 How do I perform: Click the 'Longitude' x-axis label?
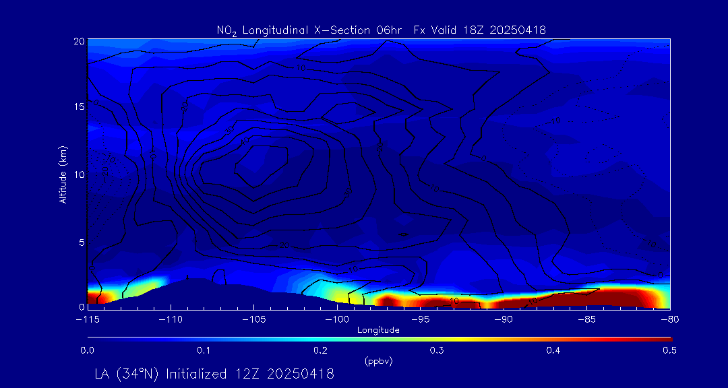378,330
